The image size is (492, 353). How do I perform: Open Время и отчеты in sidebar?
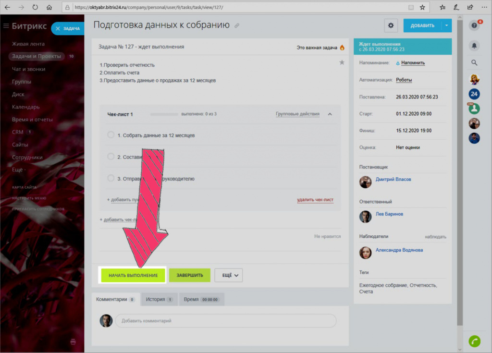[x=32, y=119]
